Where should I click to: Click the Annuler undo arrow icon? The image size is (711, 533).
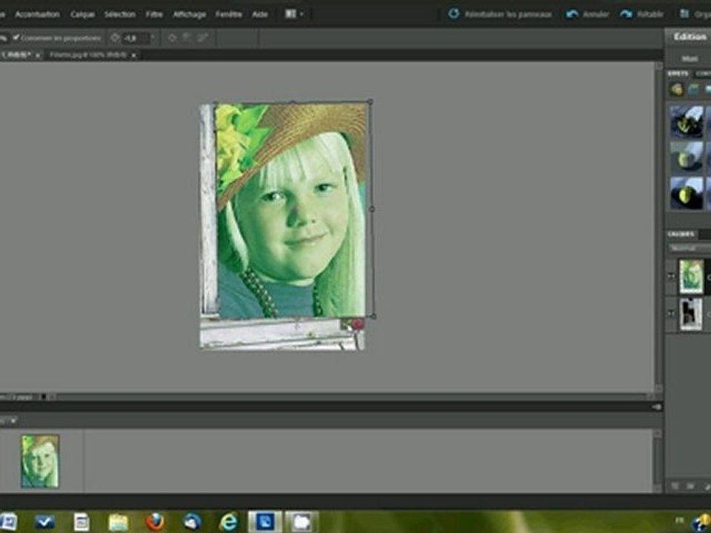point(572,14)
